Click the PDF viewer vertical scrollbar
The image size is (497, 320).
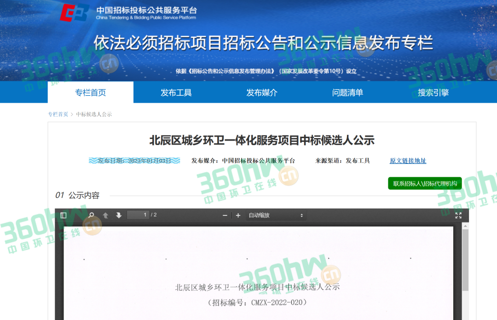point(465,260)
